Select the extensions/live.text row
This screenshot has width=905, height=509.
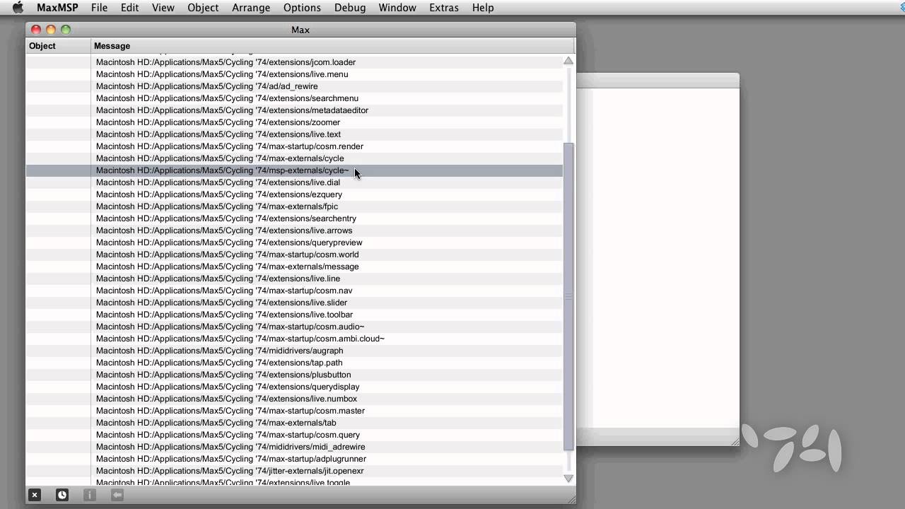coord(294,134)
